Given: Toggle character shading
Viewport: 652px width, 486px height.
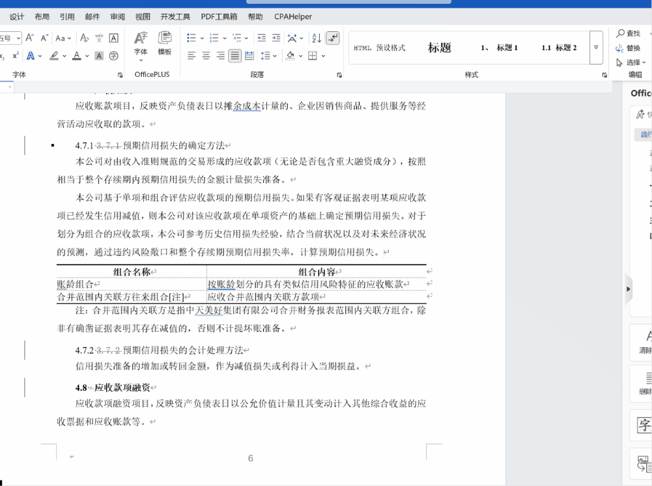Looking at the screenshot, I should (x=99, y=56).
